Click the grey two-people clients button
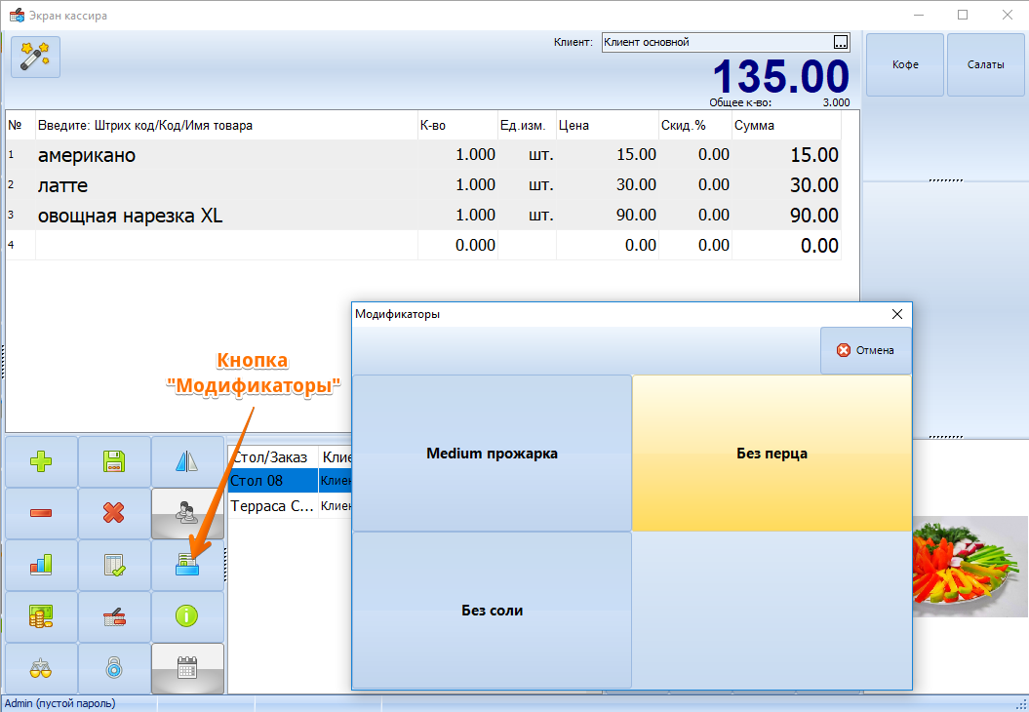 pos(187,513)
